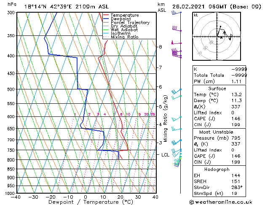Click the blue line swatch beside Dewpoint legend

click(x=106, y=19)
